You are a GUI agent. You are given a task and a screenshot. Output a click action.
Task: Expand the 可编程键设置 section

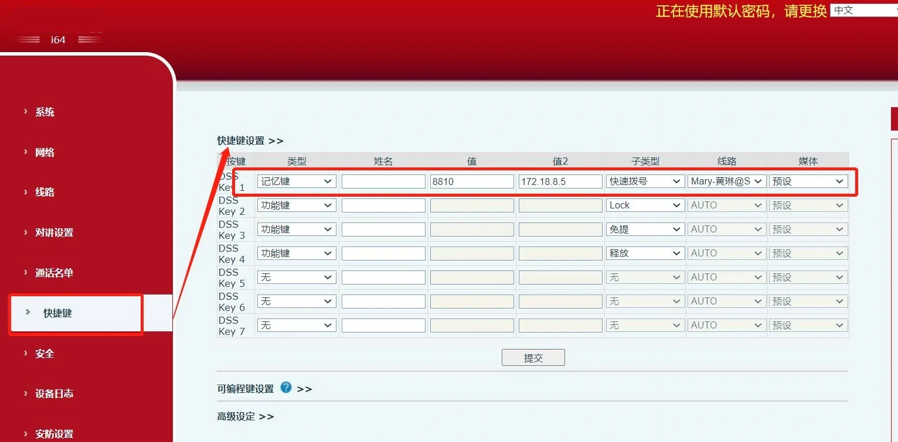click(246, 389)
